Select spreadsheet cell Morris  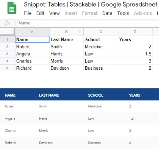66,61
